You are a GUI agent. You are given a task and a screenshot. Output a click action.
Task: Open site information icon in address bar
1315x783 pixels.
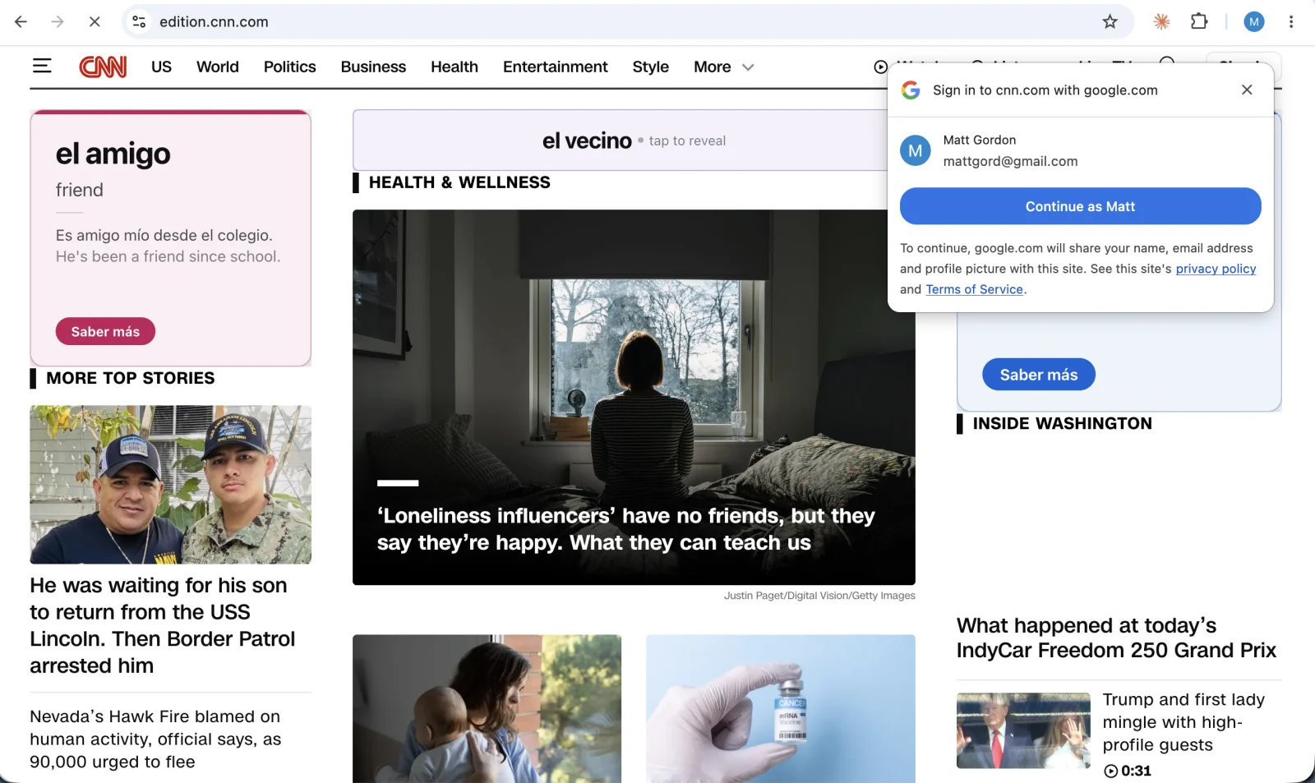pyautogui.click(x=140, y=22)
